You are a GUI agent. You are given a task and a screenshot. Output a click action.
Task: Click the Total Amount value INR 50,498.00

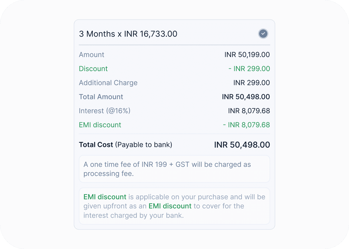246,97
